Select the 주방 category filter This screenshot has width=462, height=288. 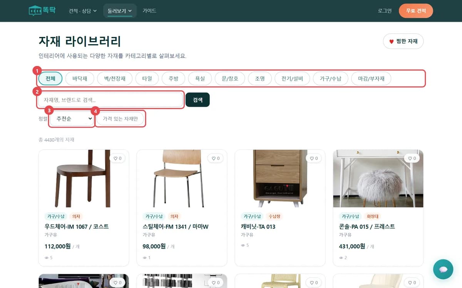coord(173,79)
